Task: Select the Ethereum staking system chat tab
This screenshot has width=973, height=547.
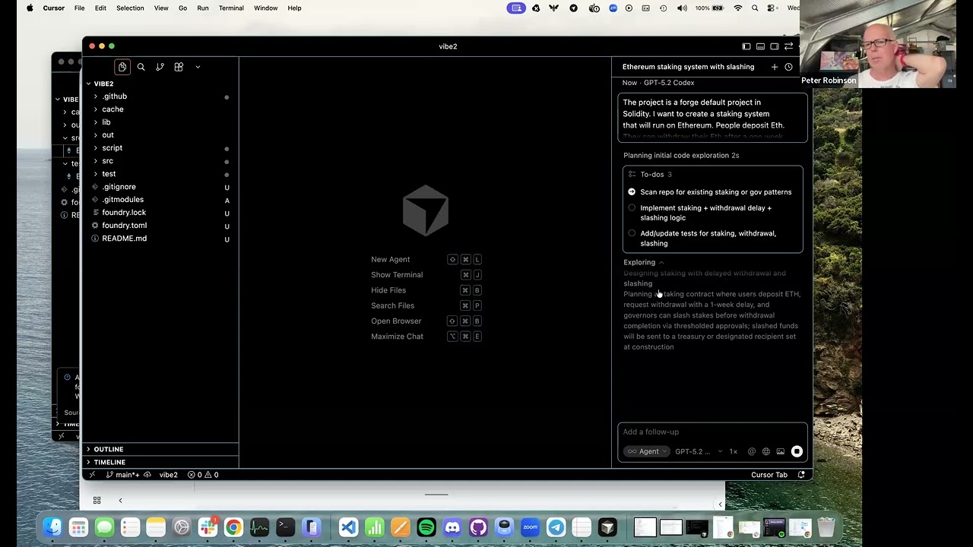Action: (x=688, y=67)
